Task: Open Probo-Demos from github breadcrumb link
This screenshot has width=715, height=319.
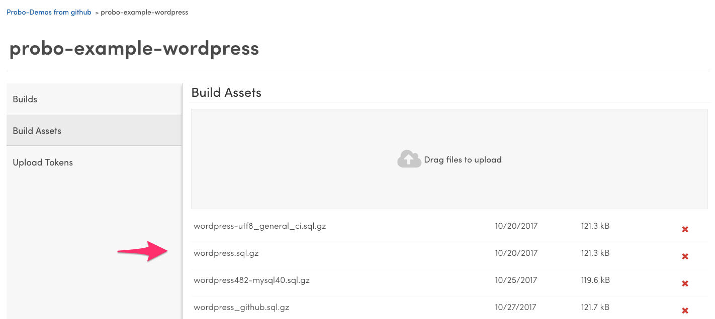Action: [x=49, y=12]
